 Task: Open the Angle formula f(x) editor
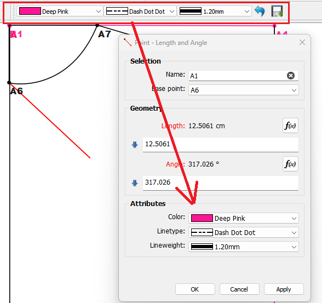point(290,164)
